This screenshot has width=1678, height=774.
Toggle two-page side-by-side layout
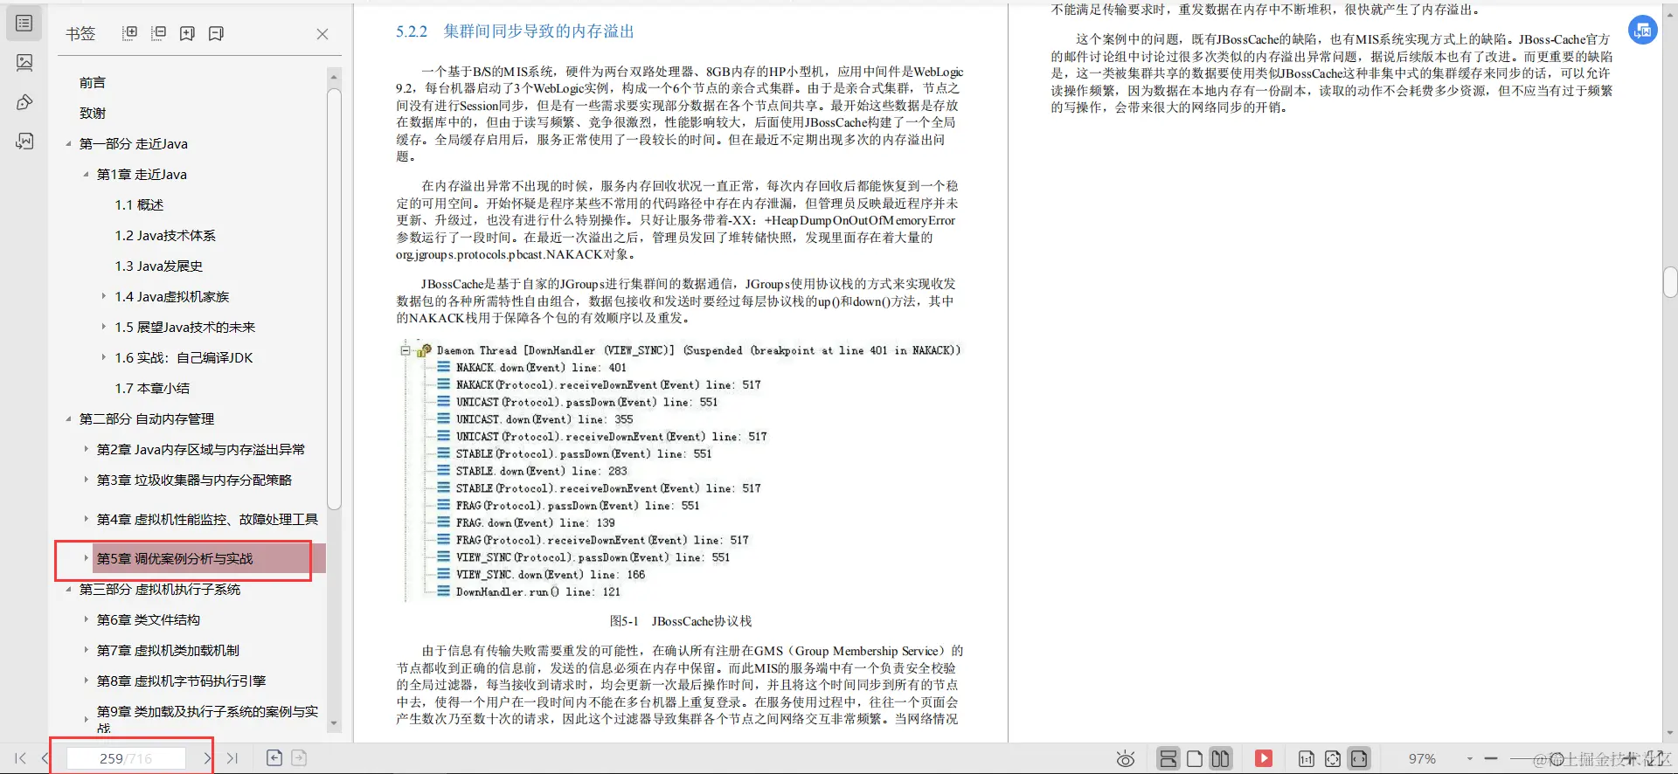[1221, 758]
